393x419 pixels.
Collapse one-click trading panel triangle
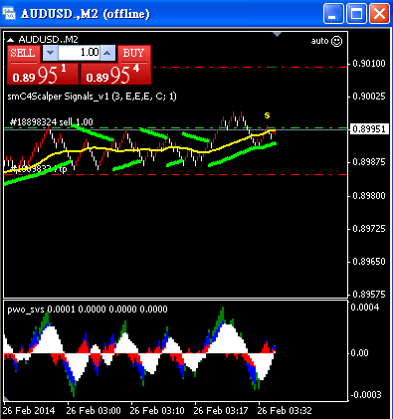pos(11,40)
